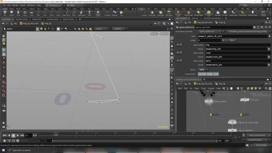272x153 pixels.
Task: Select the L-System shelf tool
Action: (108, 13)
